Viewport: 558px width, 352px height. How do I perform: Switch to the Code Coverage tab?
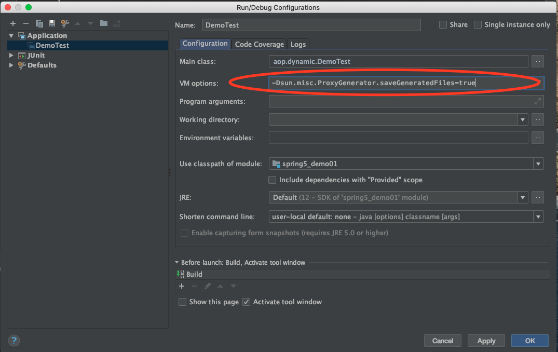(259, 44)
